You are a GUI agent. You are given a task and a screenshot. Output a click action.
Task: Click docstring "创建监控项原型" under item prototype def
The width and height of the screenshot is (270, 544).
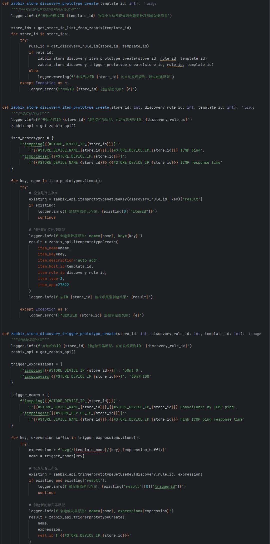(30, 114)
